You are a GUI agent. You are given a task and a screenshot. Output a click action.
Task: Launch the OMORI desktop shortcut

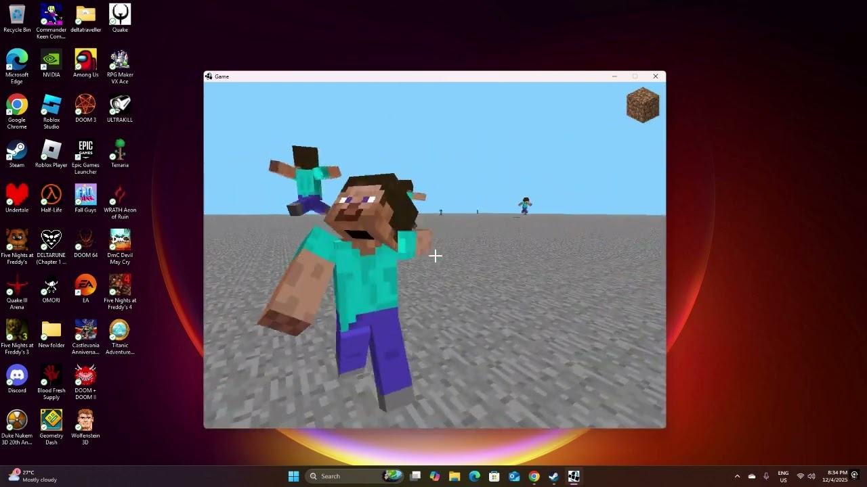pyautogui.click(x=51, y=289)
